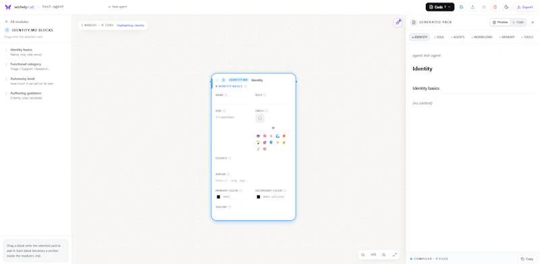
Task: Click the grey cloud icon in toolbar
Action: click(x=484, y=7)
